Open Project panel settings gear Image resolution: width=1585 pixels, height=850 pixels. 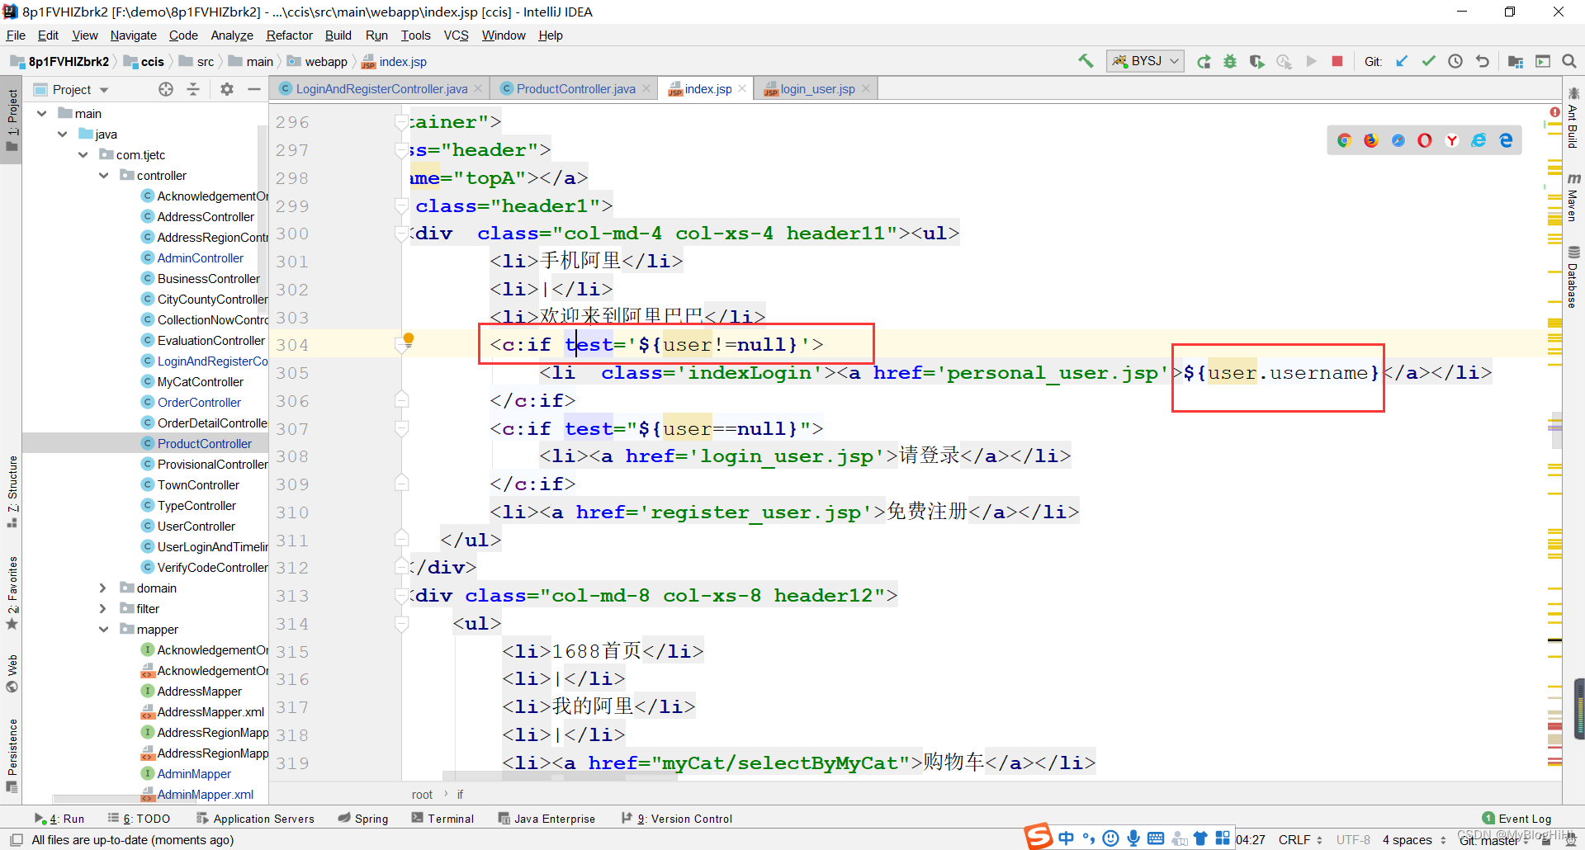coord(227,89)
